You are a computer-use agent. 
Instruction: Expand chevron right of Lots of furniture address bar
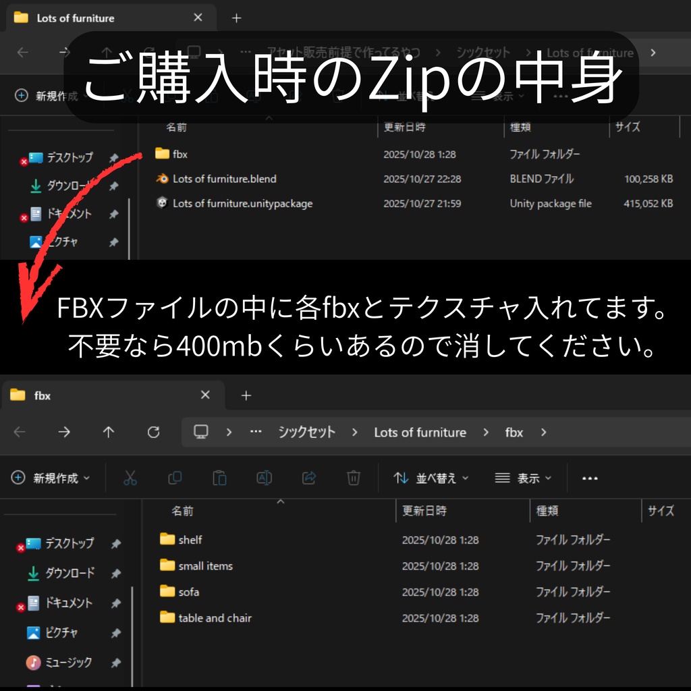point(653,53)
